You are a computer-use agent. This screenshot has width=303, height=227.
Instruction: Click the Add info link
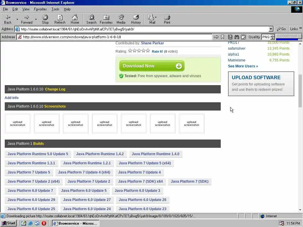(x=12, y=98)
